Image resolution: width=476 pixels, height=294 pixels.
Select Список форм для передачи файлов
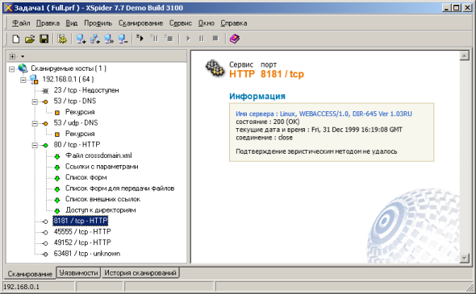pyautogui.click(x=119, y=188)
